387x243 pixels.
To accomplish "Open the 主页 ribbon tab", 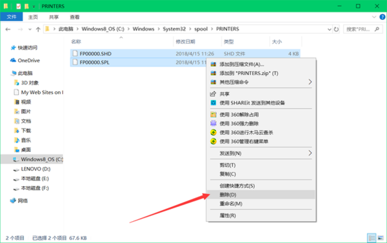I will pos(33,17).
